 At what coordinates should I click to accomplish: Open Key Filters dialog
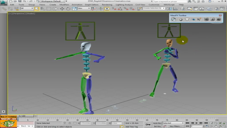point(176,126)
